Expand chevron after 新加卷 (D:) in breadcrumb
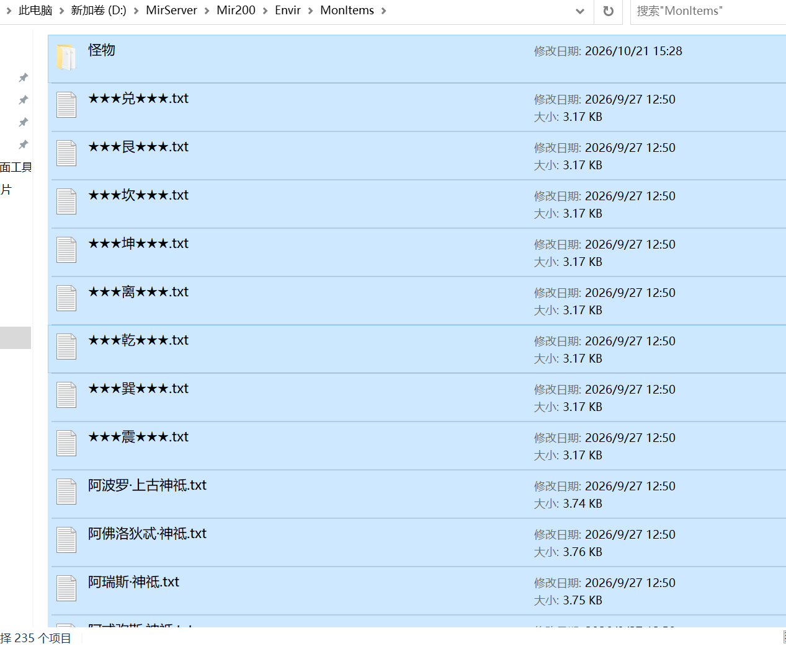This screenshot has height=649, width=786. click(x=136, y=11)
